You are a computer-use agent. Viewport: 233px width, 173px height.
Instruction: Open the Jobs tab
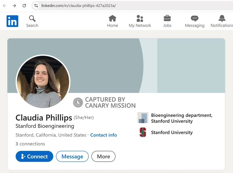point(167,21)
